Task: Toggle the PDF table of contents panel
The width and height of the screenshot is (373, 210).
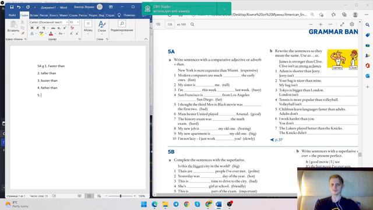Action: (158, 24)
